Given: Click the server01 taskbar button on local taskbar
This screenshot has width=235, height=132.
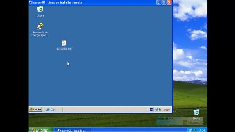Looking at the screenshot, I should point(73,130).
